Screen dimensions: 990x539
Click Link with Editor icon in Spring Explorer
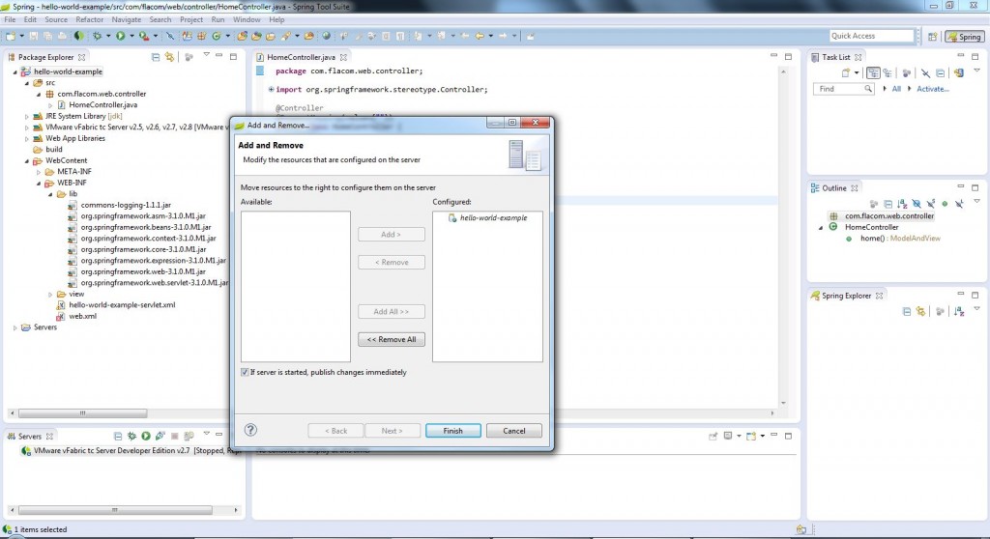point(920,311)
